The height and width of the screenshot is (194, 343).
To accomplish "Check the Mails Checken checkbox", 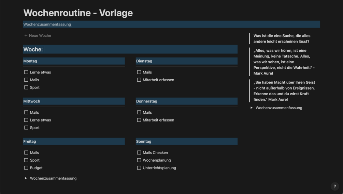I will 139,153.
